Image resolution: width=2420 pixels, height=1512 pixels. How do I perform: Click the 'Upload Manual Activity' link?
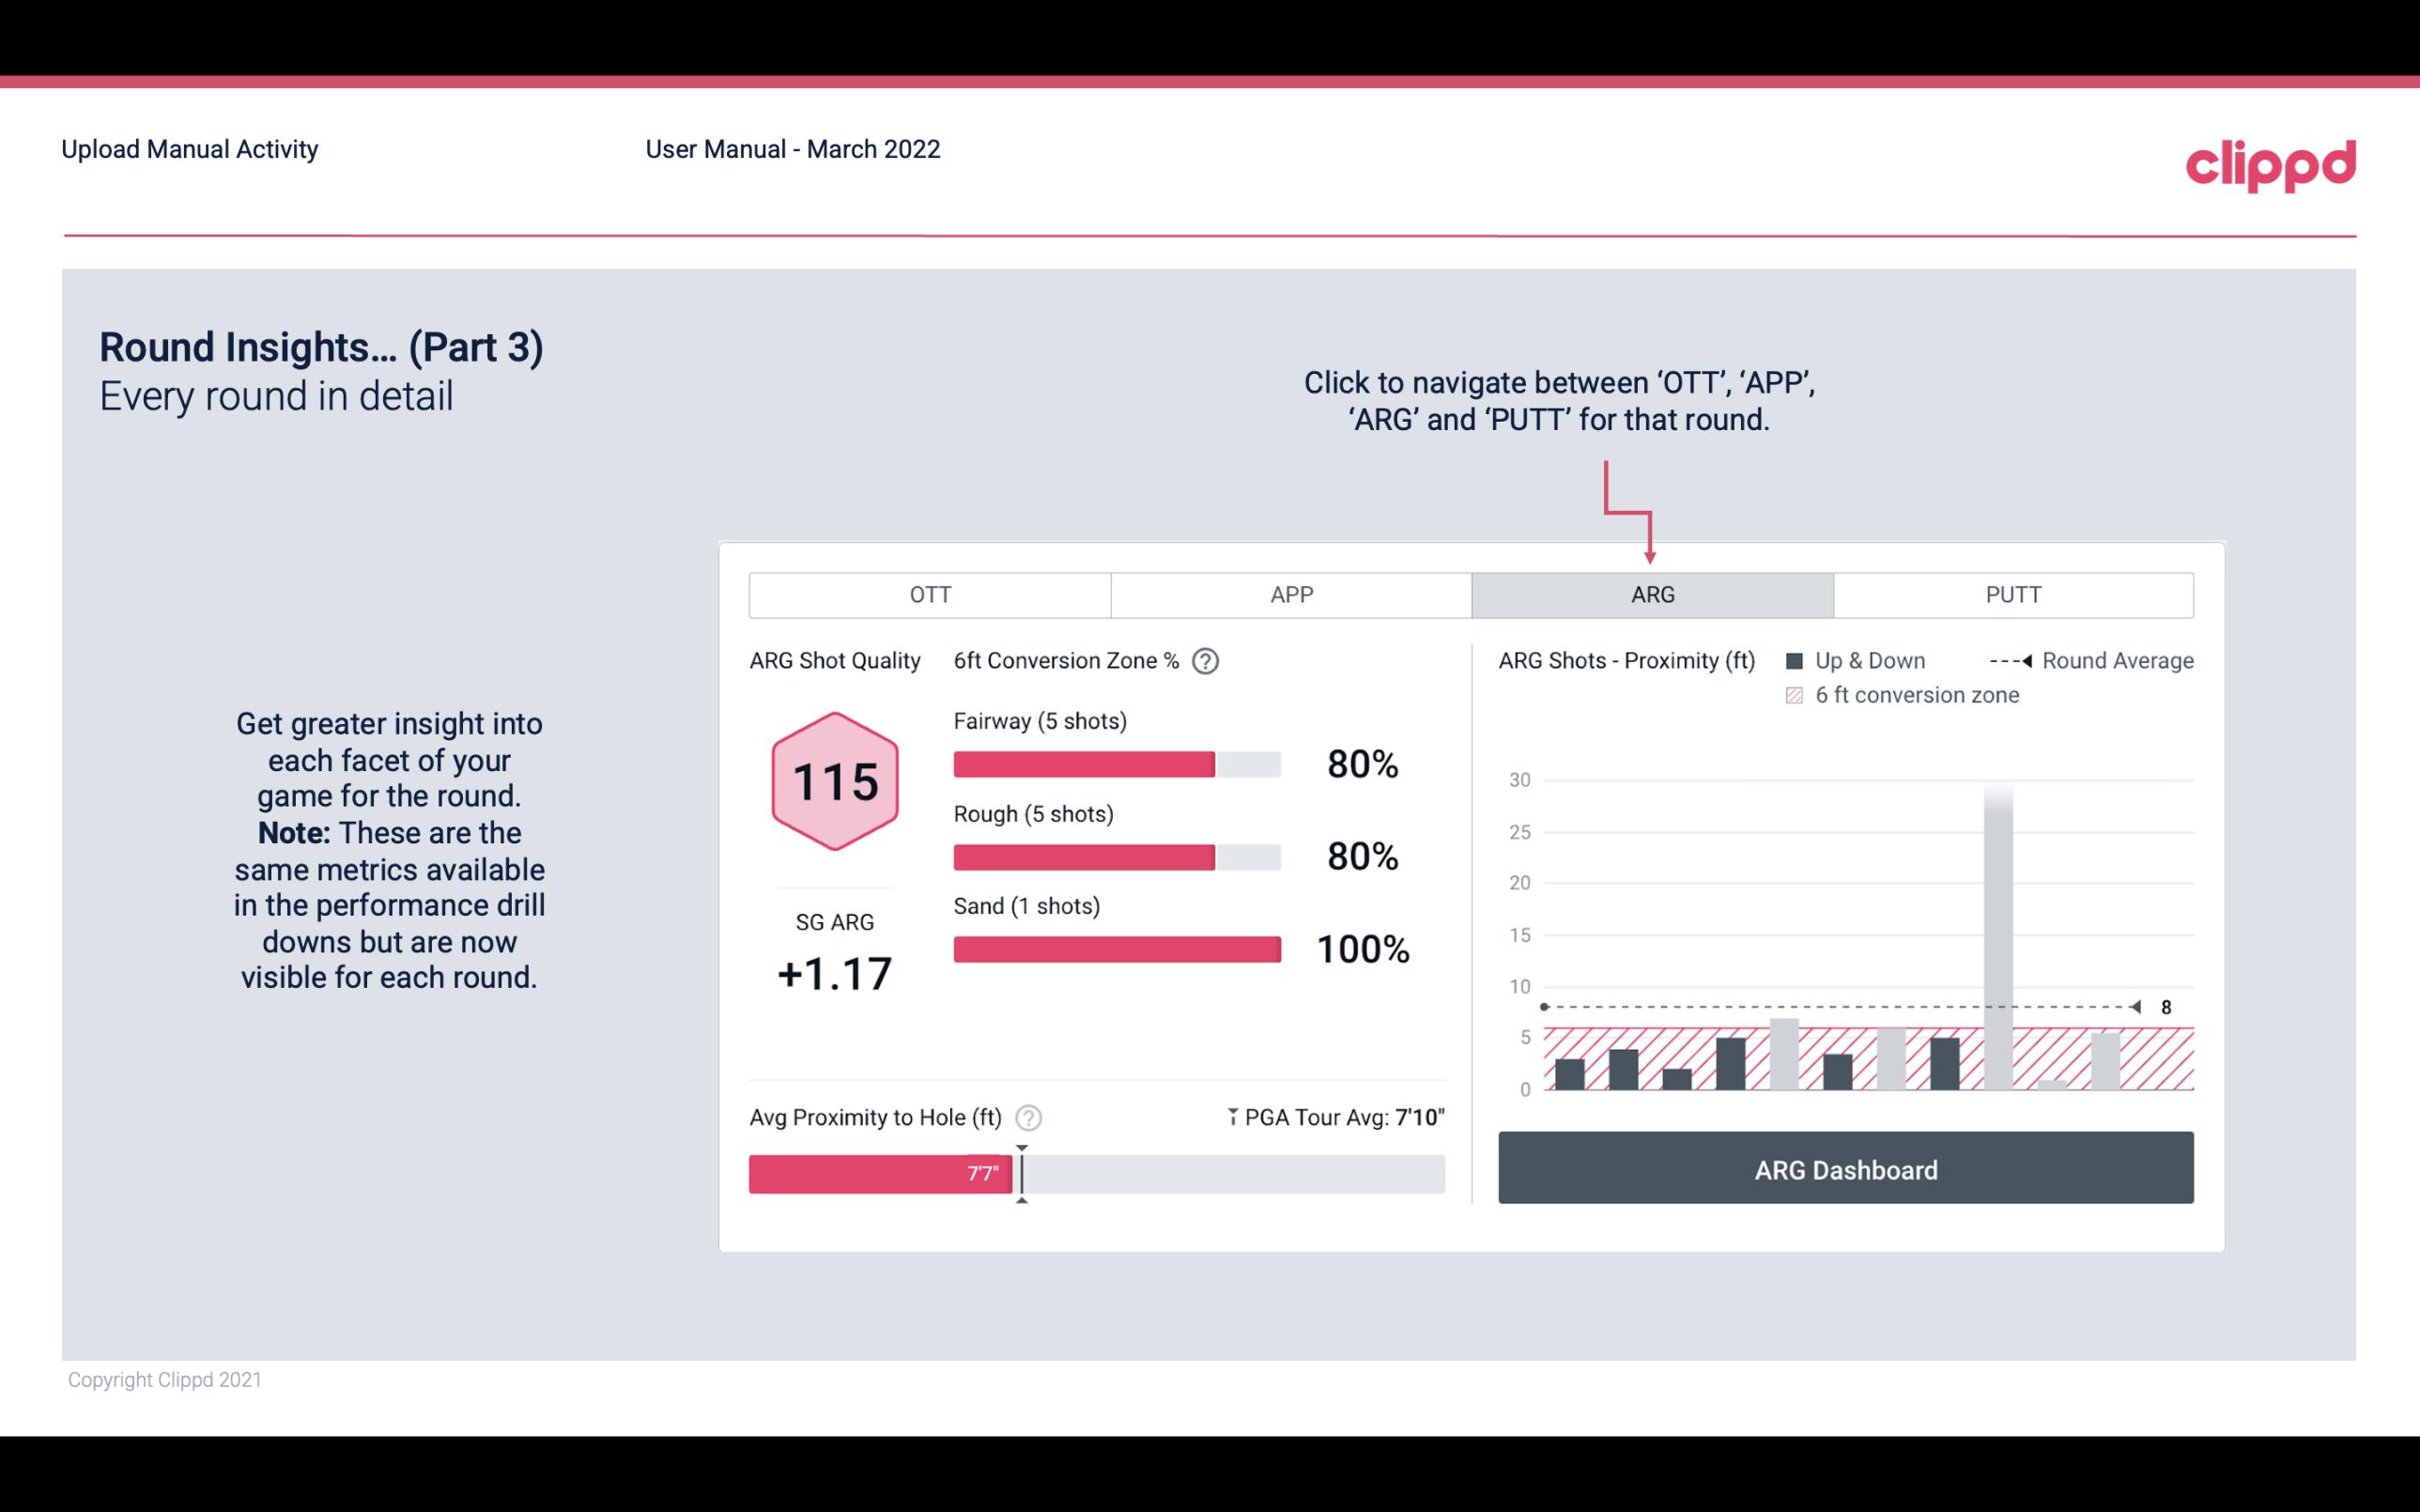click(x=188, y=148)
